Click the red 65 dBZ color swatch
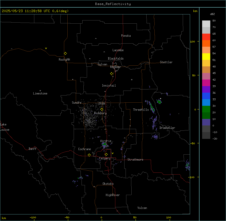The height and width of the screenshot is (221, 226). (206, 37)
